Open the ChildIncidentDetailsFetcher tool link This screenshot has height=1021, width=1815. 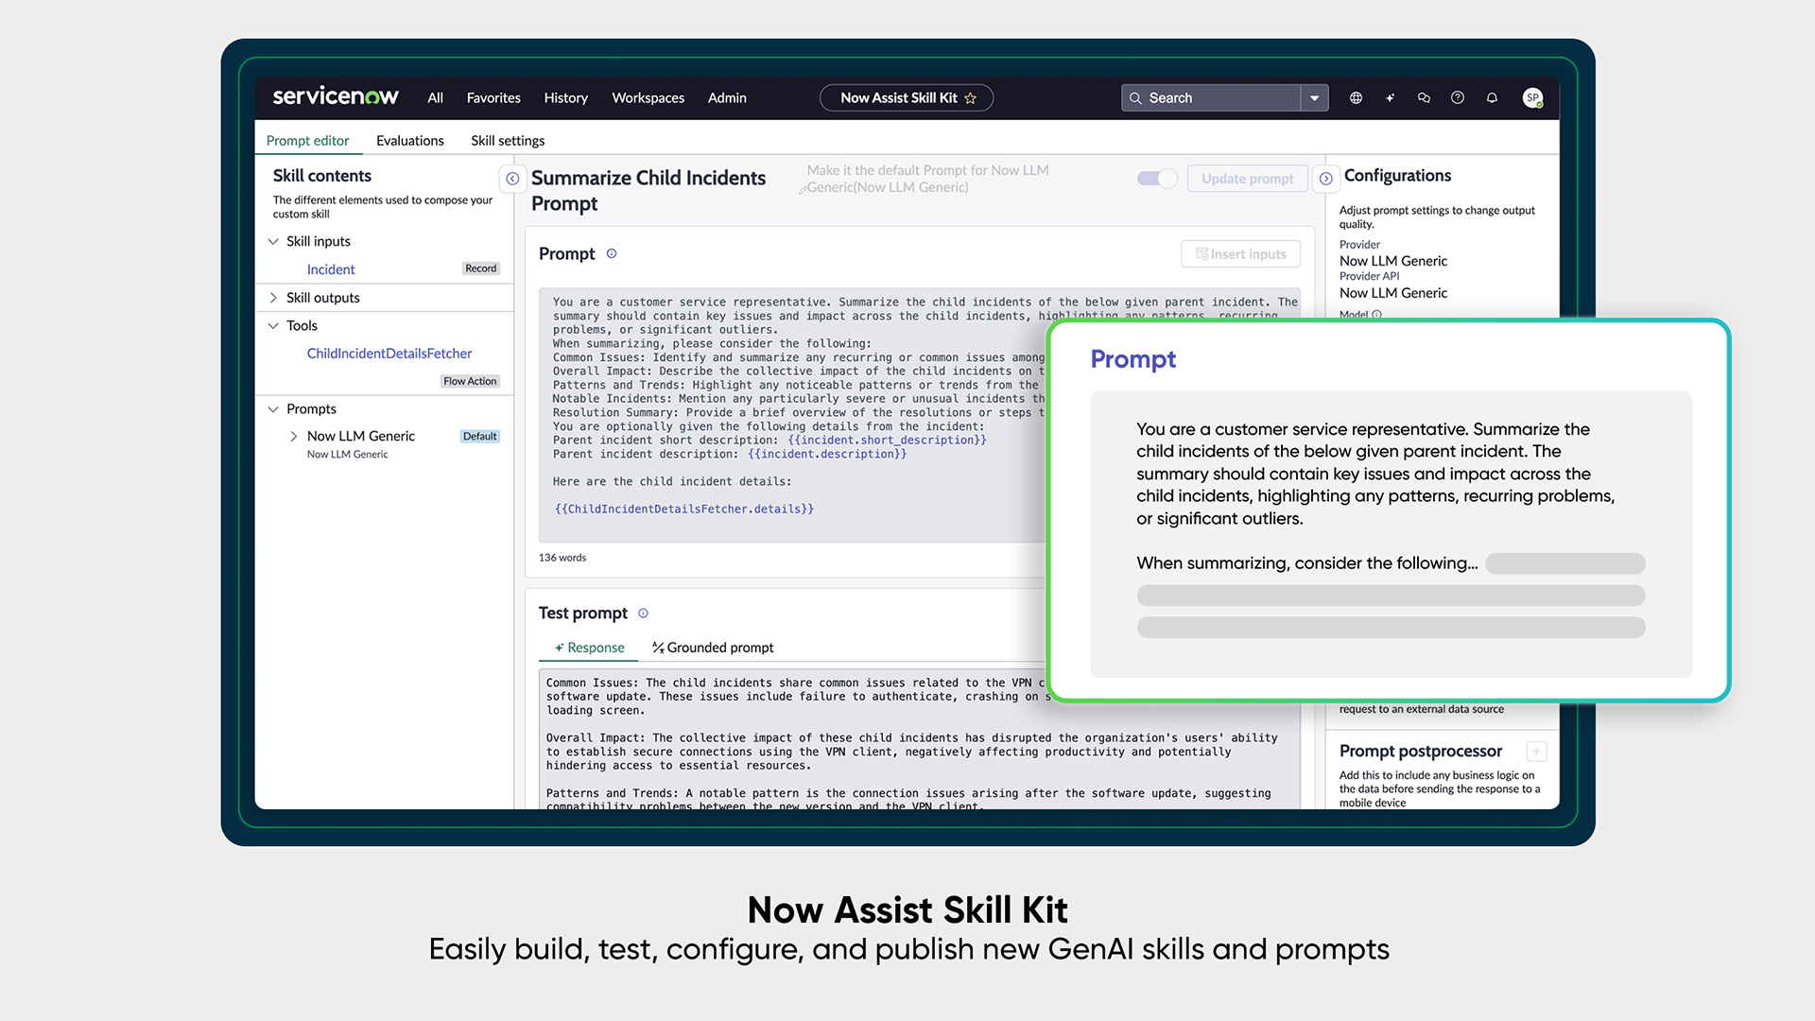(x=389, y=354)
